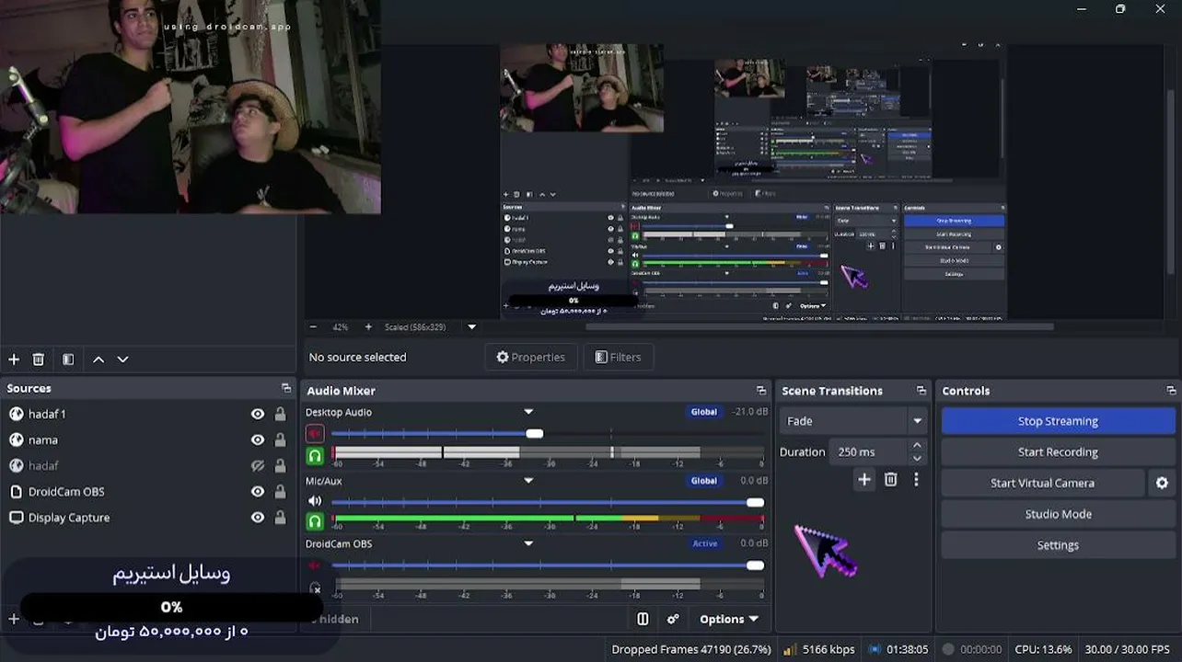Expand Mic/Aux options arrow
Image resolution: width=1182 pixels, height=662 pixels.
[528, 480]
